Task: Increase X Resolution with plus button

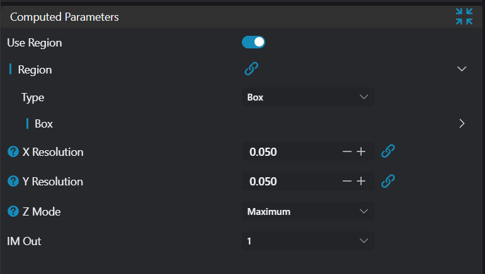Action: [x=361, y=151]
